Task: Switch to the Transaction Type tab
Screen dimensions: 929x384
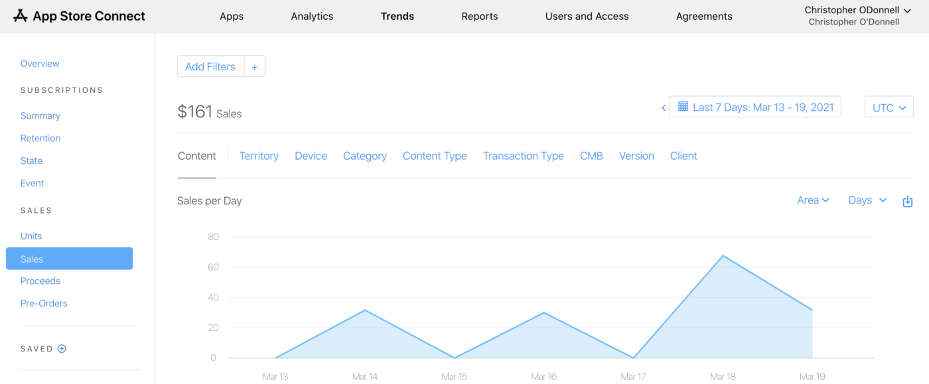Action: (x=523, y=156)
